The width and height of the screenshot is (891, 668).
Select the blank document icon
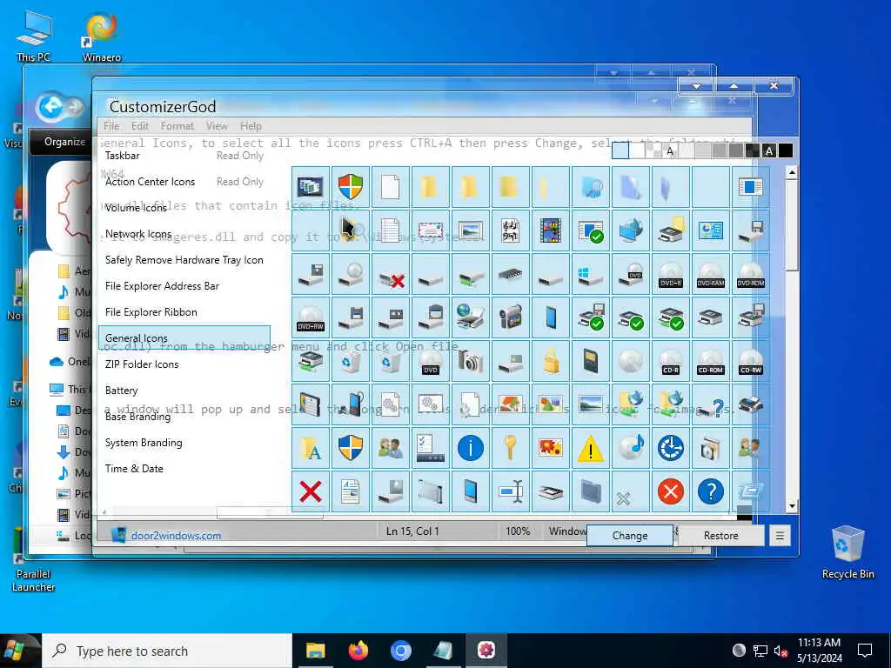pos(391,187)
